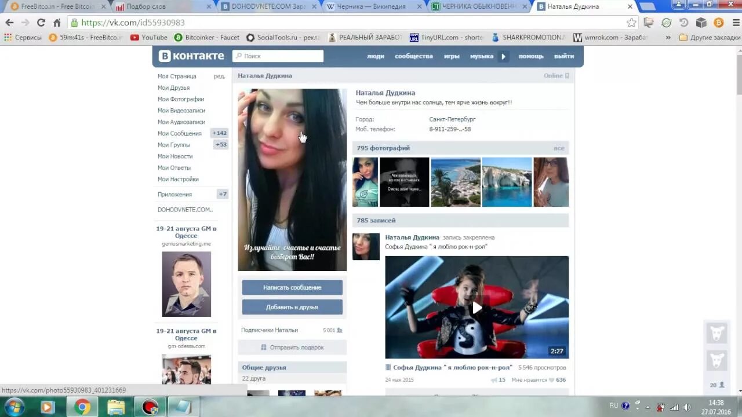Click the gray cube extension icon

[x=701, y=23]
